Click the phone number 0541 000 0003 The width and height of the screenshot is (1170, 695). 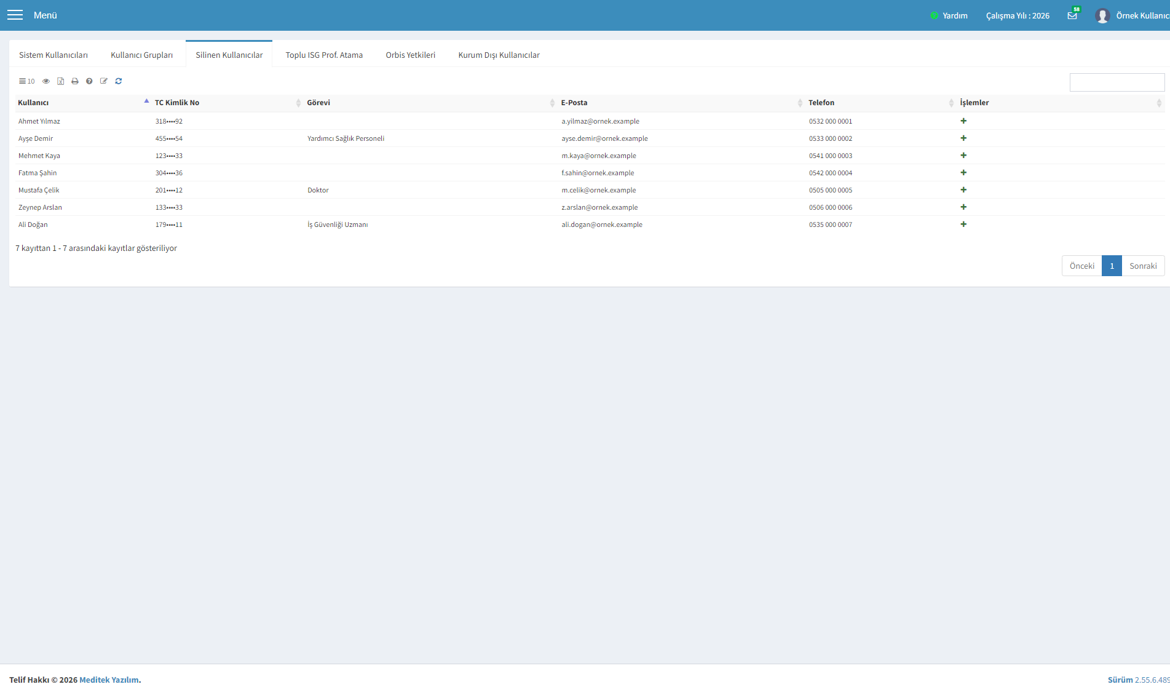point(831,156)
